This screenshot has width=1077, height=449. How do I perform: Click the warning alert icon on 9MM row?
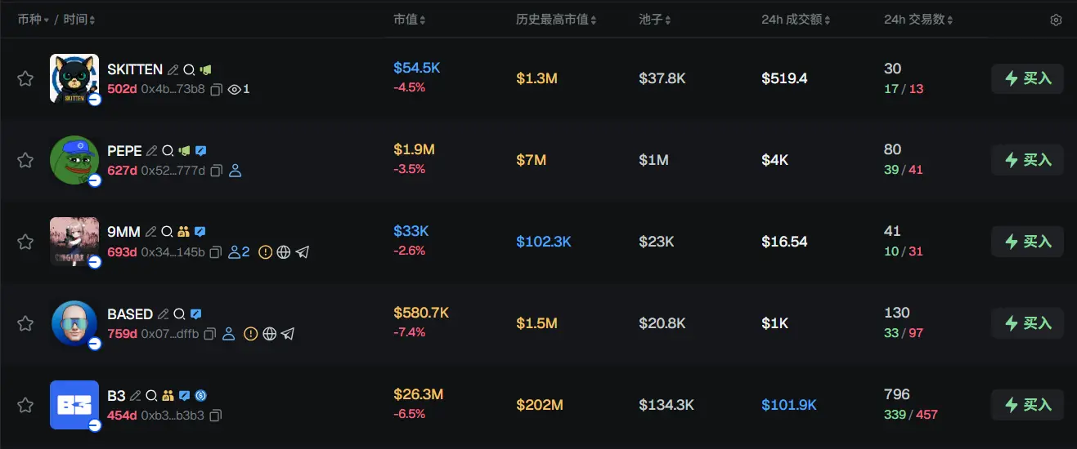265,252
